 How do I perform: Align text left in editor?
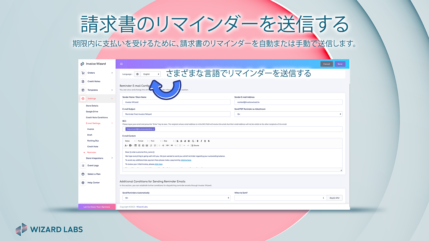177,141
